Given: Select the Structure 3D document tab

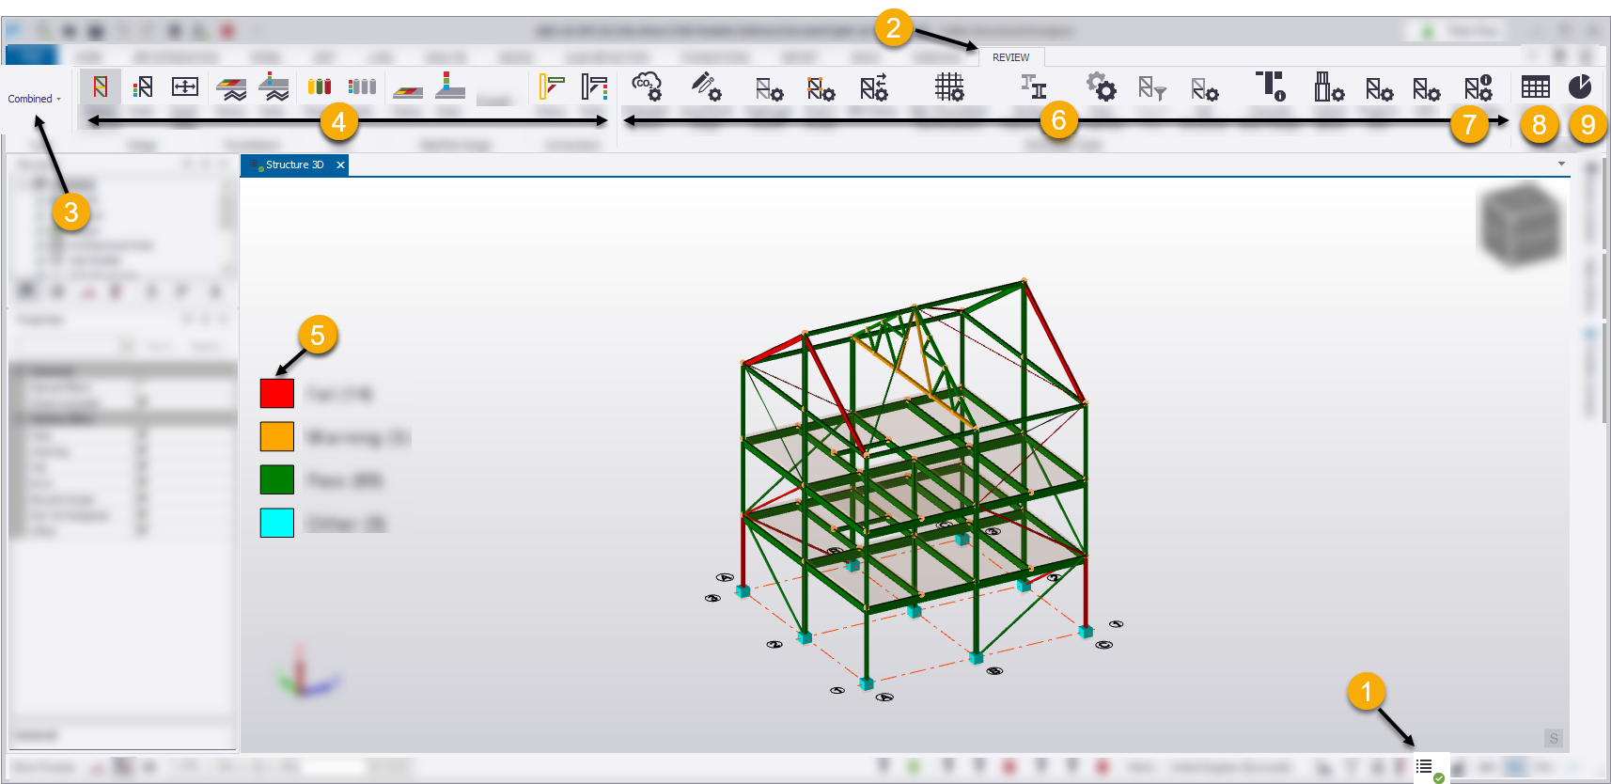Looking at the screenshot, I should pos(294,165).
